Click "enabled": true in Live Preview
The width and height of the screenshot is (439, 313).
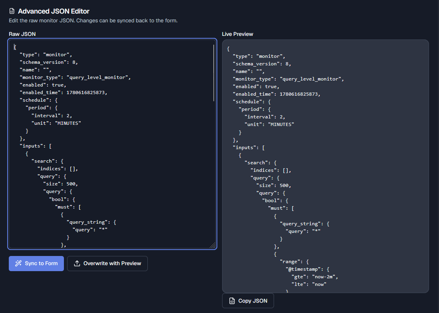[256, 87]
